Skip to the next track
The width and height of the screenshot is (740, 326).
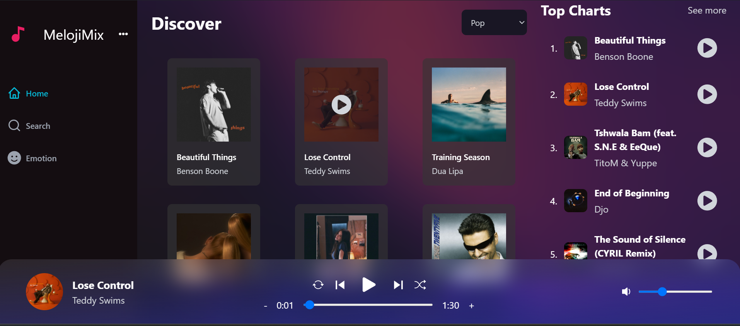pyautogui.click(x=398, y=285)
